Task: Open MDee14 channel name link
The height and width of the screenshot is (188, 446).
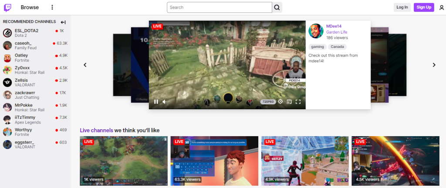Action: click(334, 26)
